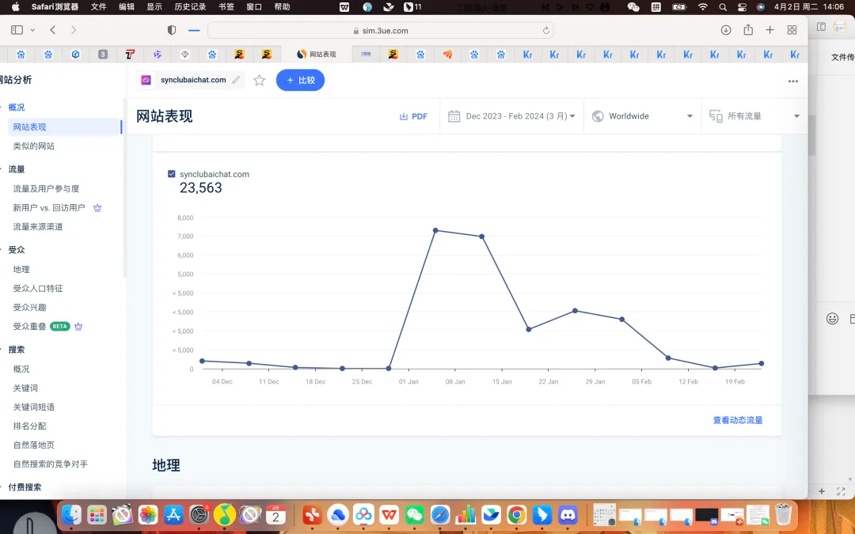The width and height of the screenshot is (855, 534).
Task: Open the 所有流量 traffic type dropdown
Action: pyautogui.click(x=754, y=116)
